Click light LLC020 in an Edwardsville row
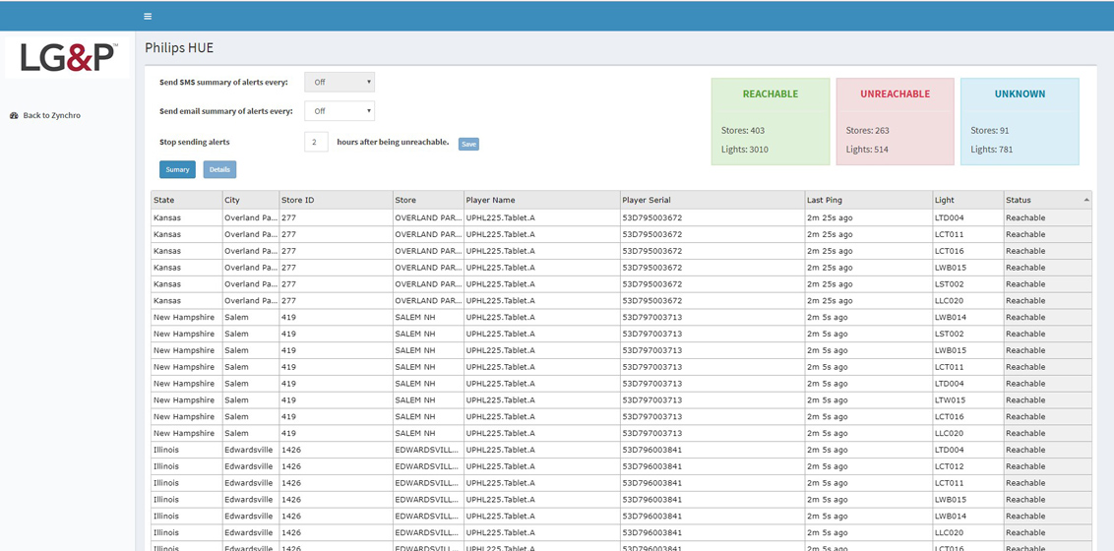 click(x=967, y=532)
